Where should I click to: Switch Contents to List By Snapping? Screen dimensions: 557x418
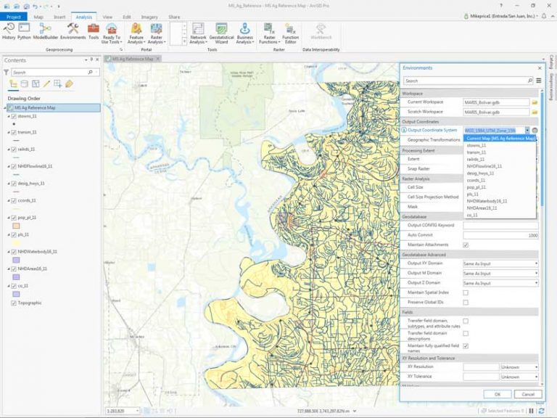pos(57,84)
